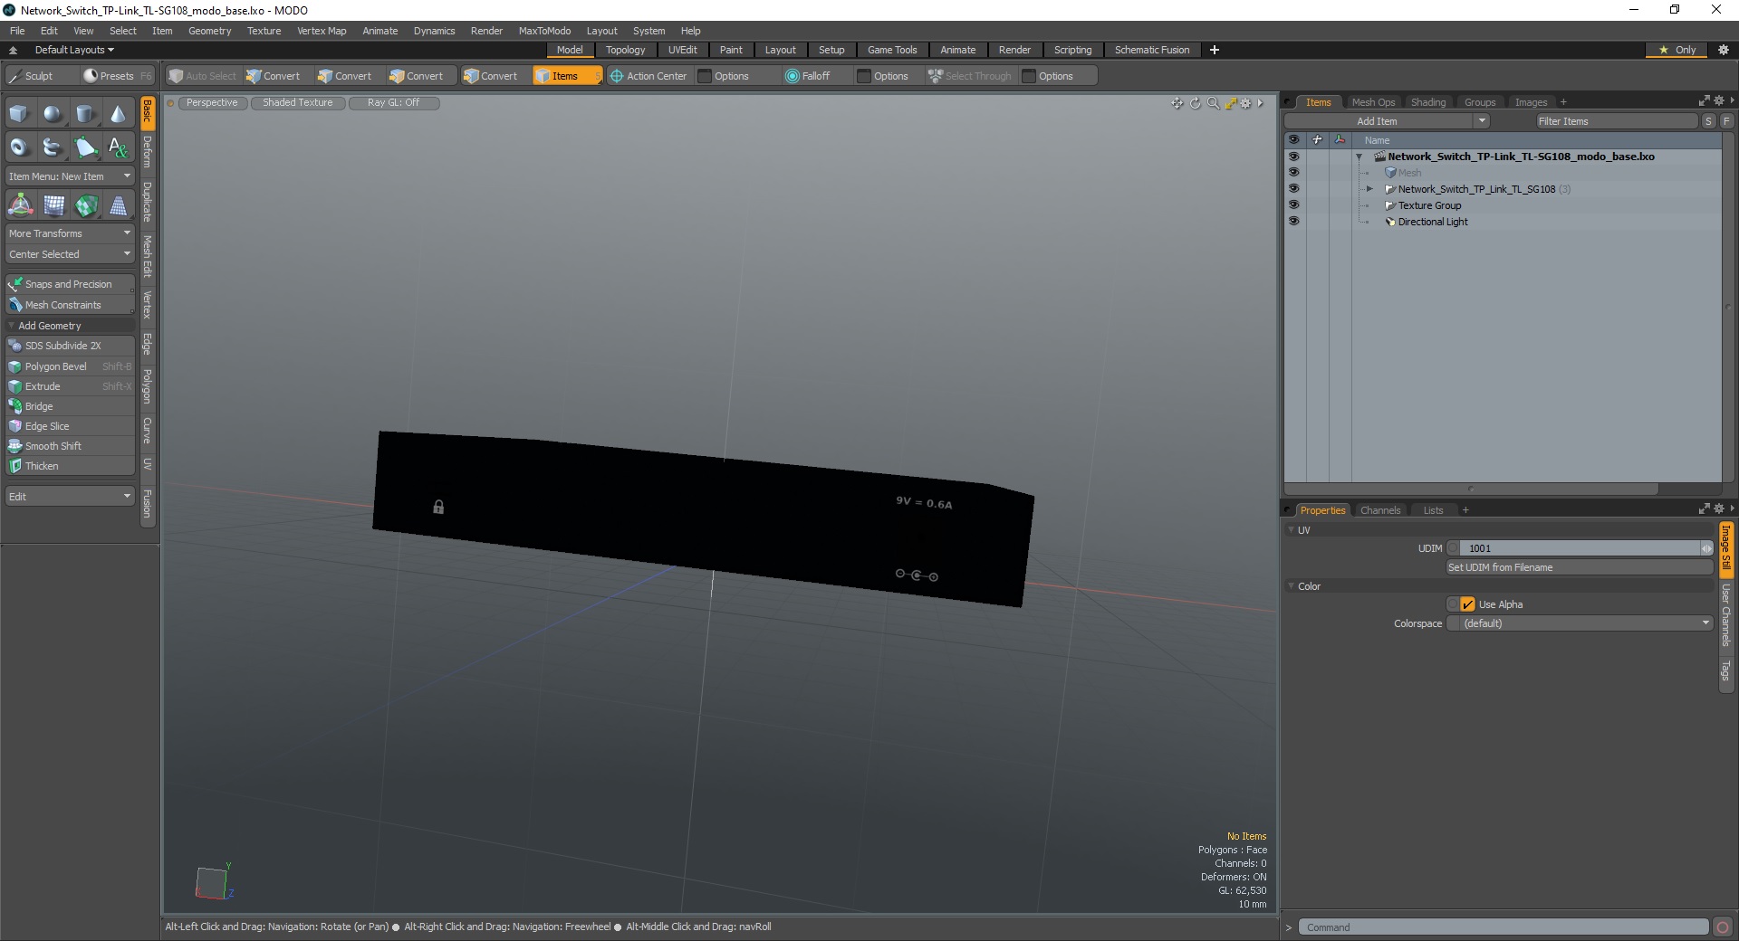
Task: Create a Cube primitive
Action: click(19, 113)
